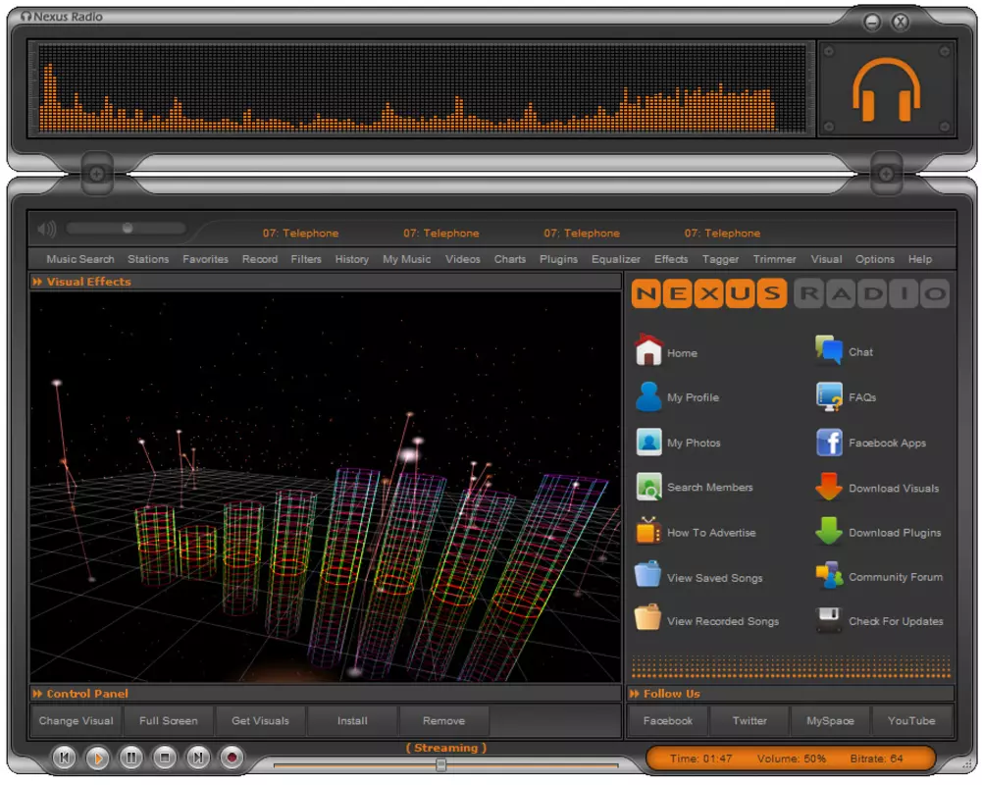Click the volume slider knob

click(x=128, y=228)
